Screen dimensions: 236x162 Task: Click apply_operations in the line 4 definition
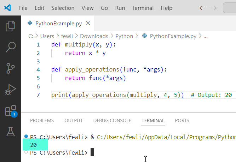pyautogui.click(x=92, y=70)
